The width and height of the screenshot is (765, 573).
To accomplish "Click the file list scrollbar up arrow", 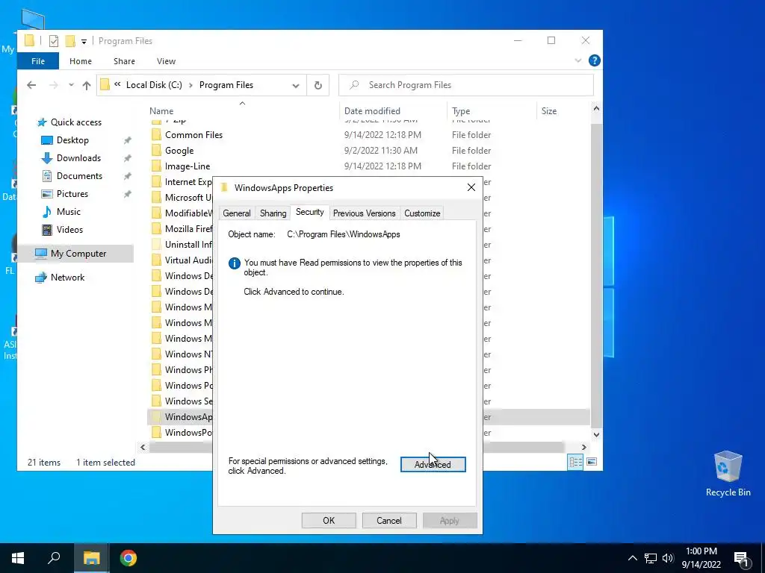I will 595,109.
